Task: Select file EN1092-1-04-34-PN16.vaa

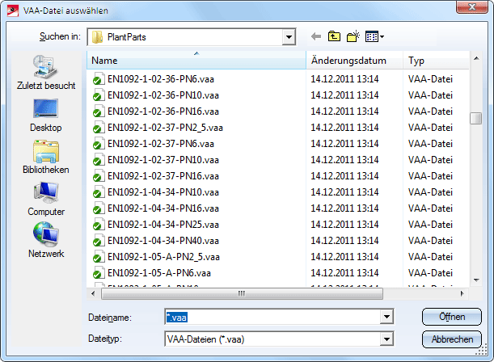Action: coord(163,208)
